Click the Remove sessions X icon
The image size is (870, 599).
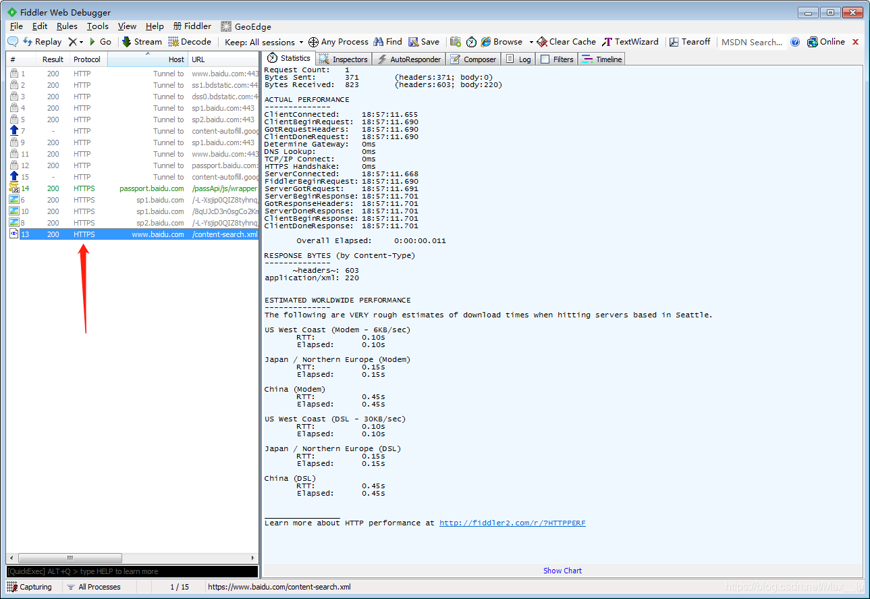click(x=73, y=42)
